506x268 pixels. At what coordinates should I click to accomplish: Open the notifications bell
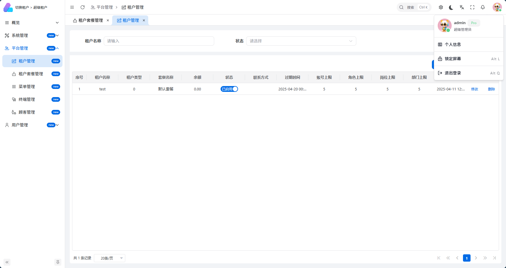click(x=483, y=7)
